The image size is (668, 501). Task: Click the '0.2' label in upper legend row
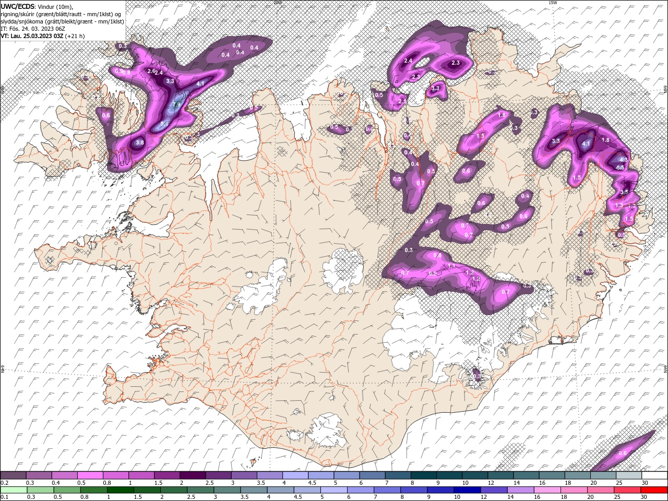[x=5, y=483]
